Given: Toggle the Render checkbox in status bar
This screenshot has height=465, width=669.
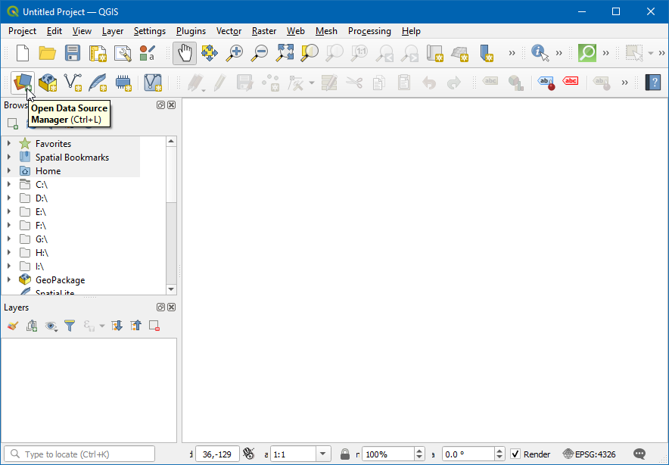Looking at the screenshot, I should click(x=515, y=454).
